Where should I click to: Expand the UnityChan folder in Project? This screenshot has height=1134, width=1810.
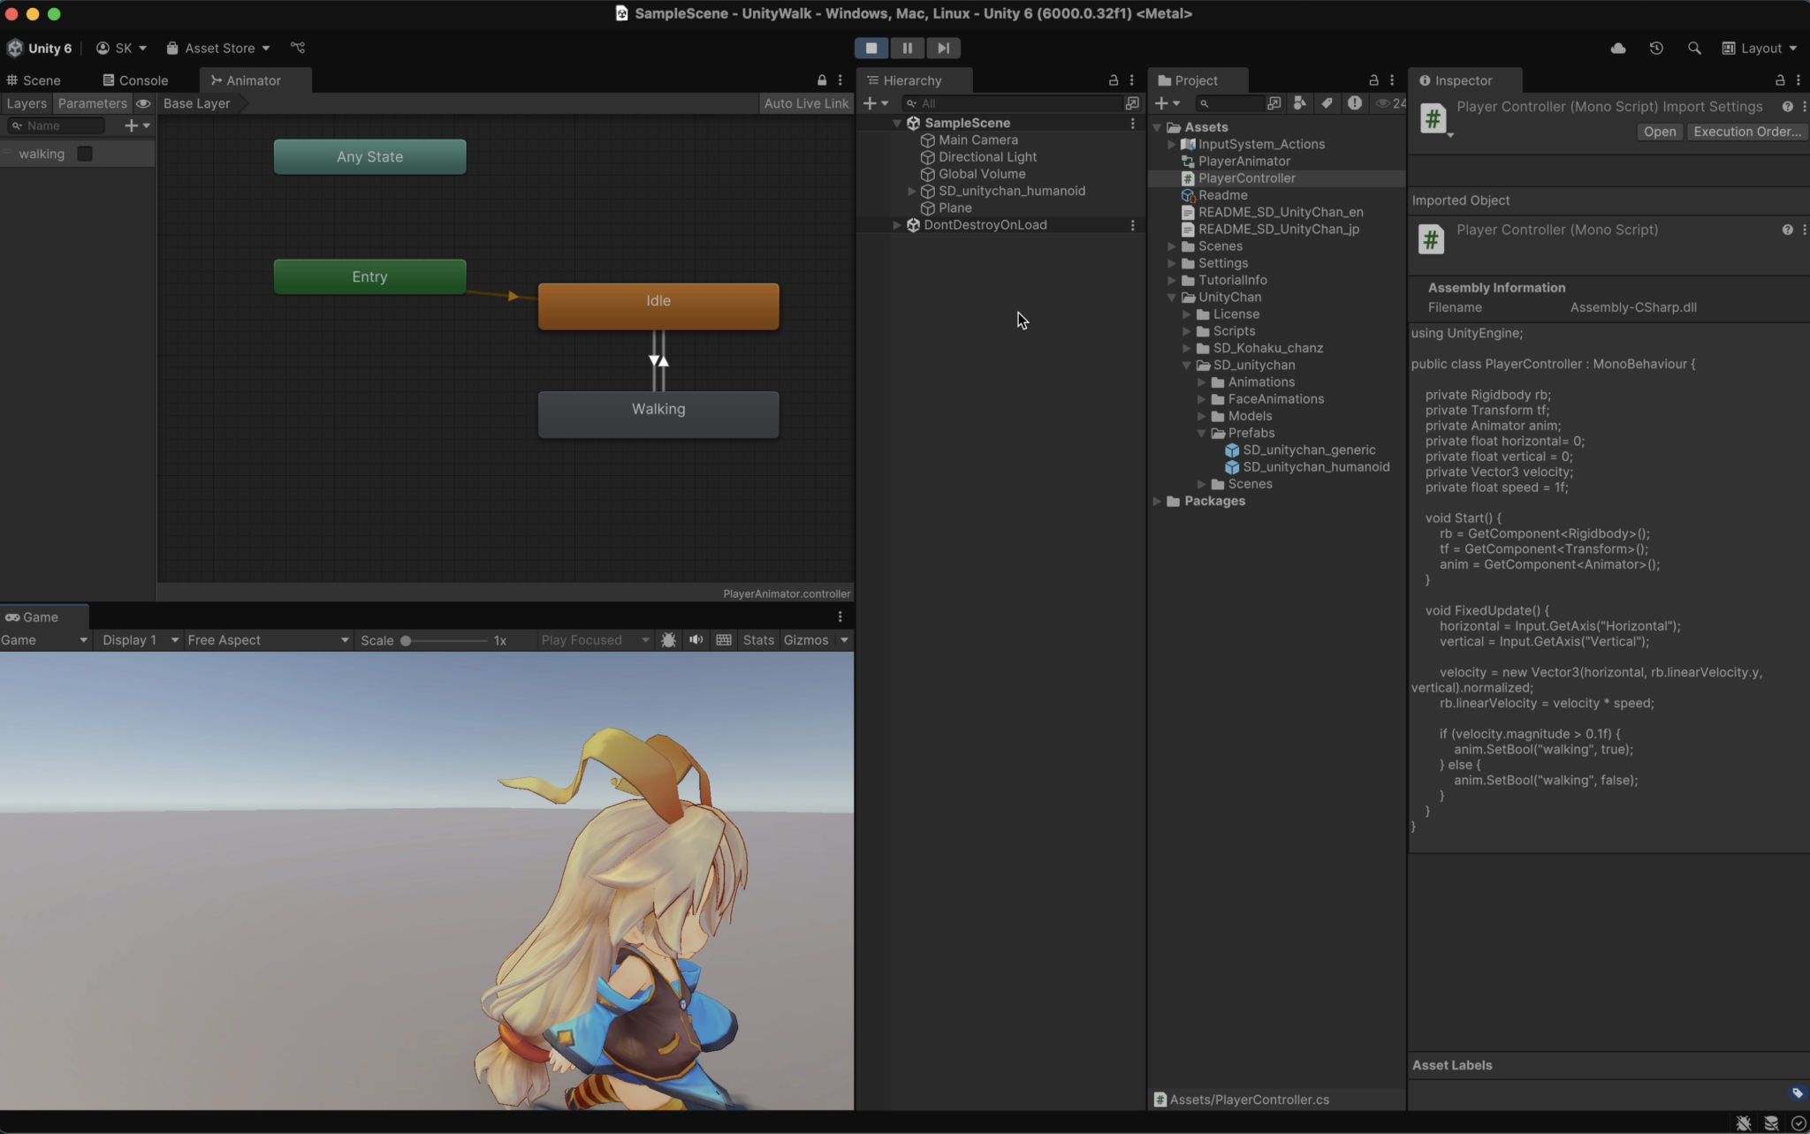coord(1171,298)
